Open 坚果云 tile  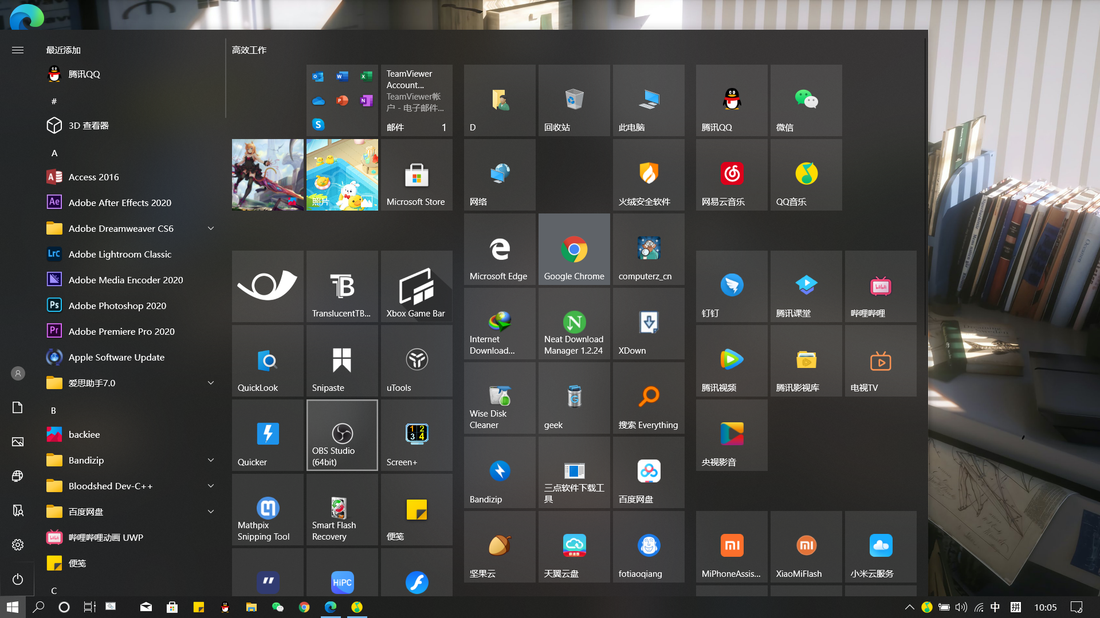(x=500, y=546)
